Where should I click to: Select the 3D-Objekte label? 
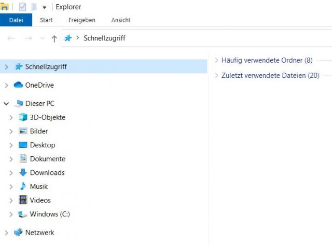[48, 117]
